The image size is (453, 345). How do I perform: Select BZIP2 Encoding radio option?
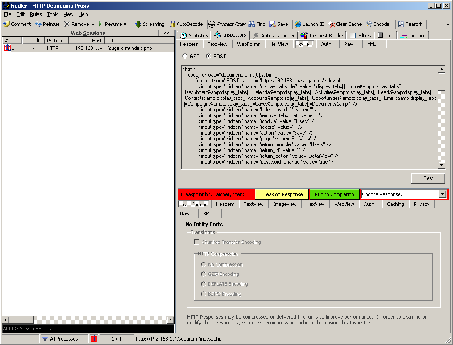click(204, 294)
